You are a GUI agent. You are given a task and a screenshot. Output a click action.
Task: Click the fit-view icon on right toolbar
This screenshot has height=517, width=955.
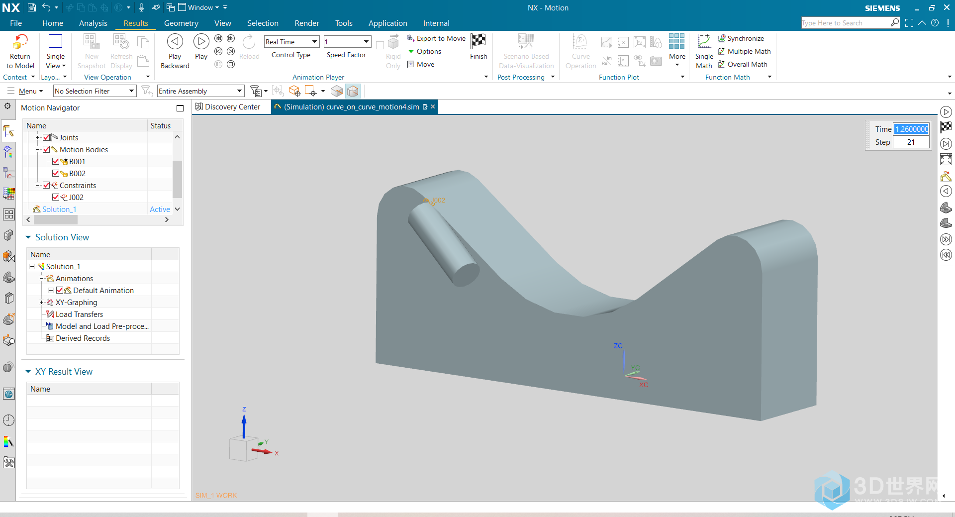click(x=946, y=159)
